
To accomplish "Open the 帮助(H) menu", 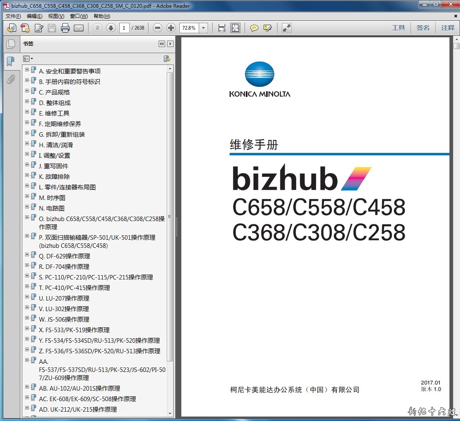I will coord(101,16).
